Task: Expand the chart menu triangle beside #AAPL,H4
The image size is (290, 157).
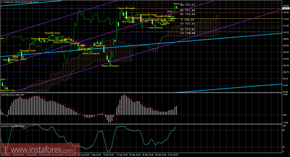Action: 2,2
